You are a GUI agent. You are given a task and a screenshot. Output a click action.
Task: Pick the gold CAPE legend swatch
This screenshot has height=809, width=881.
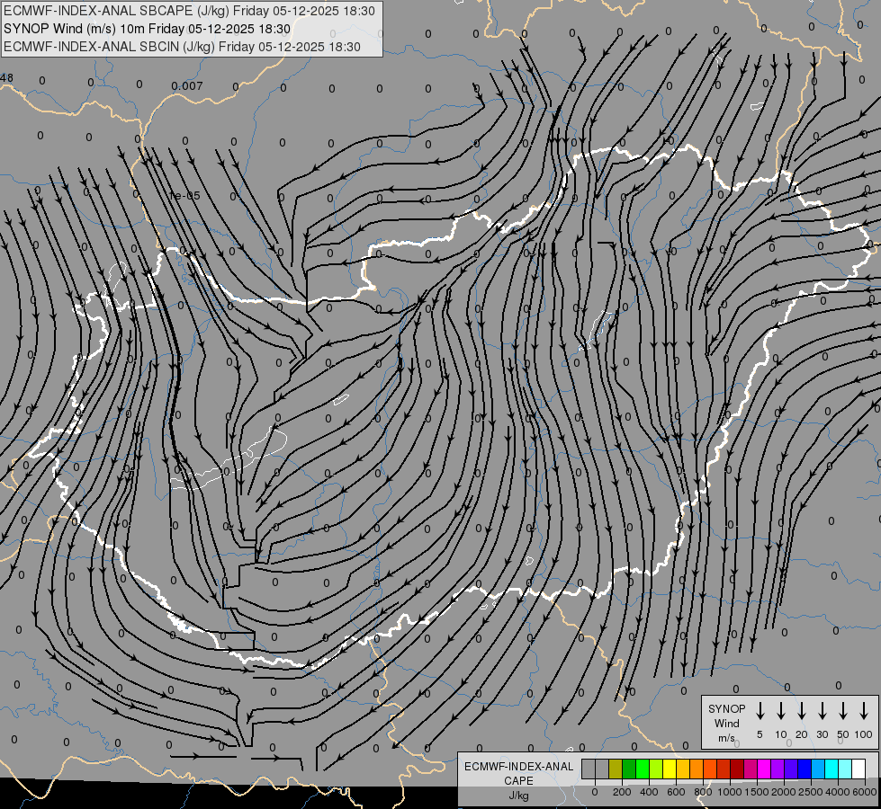click(x=683, y=769)
